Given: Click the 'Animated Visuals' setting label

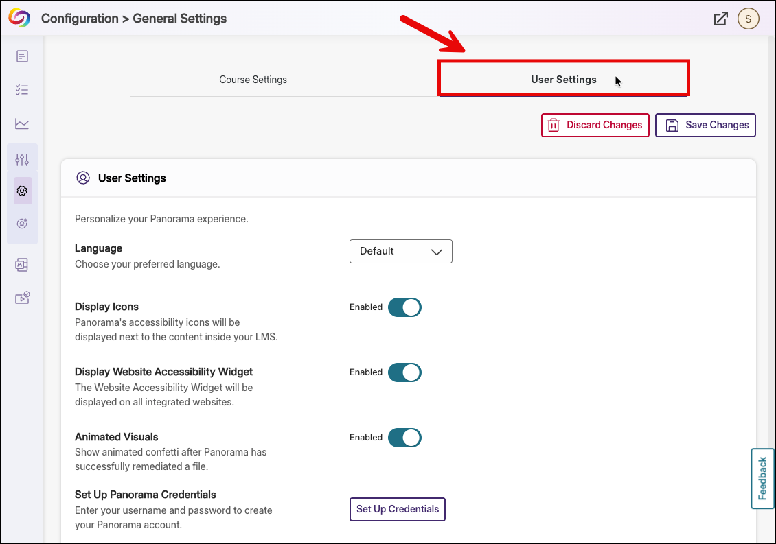Looking at the screenshot, I should click(x=116, y=437).
